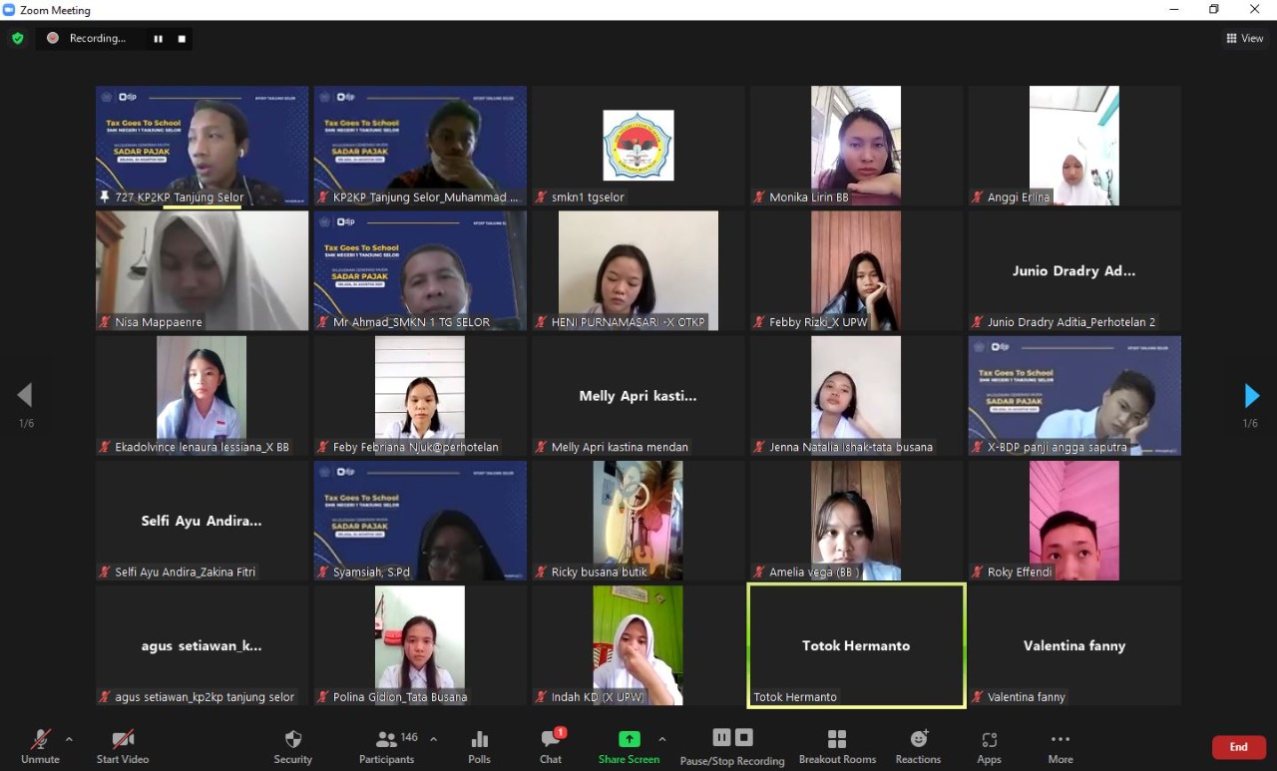Expand audio options arrow beside Unmute
Viewport: 1277px width, 771px height.
(x=69, y=739)
